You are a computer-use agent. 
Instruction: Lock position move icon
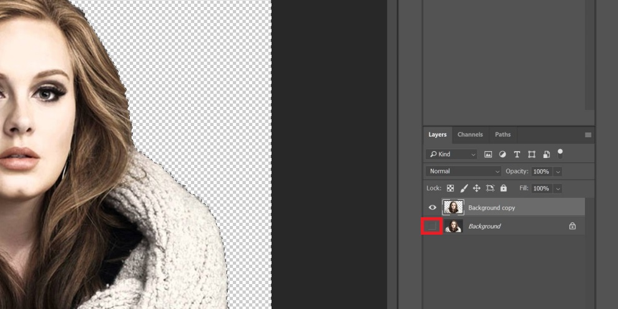point(476,189)
